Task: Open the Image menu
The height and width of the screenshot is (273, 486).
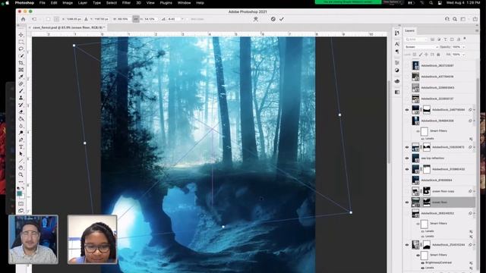Action: 68,3
